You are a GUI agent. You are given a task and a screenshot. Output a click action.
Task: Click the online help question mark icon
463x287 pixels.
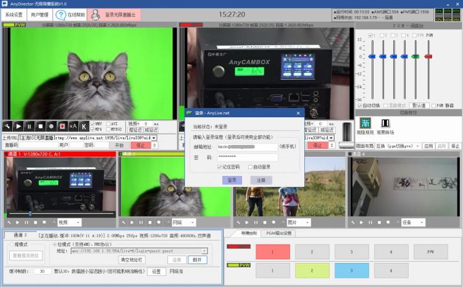click(61, 15)
